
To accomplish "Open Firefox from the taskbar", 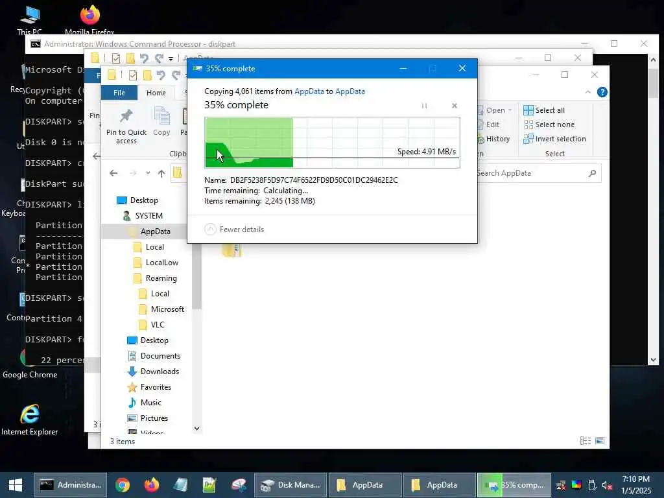I will pos(151,485).
